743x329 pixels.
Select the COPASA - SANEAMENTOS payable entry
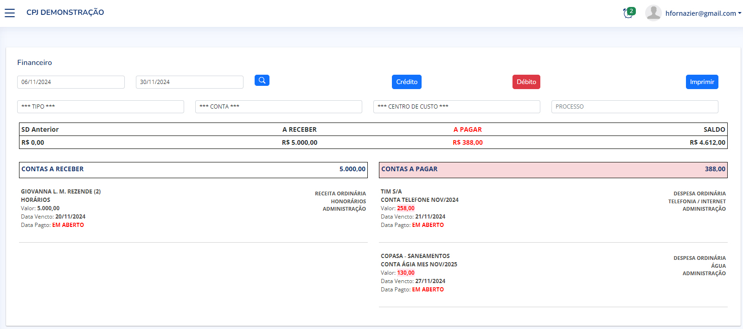pyautogui.click(x=415, y=256)
